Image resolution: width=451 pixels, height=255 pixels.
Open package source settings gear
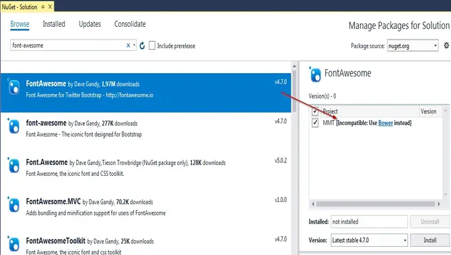pyautogui.click(x=446, y=46)
